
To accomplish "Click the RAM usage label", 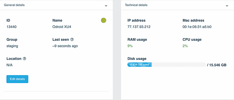I will pos(137,39).
